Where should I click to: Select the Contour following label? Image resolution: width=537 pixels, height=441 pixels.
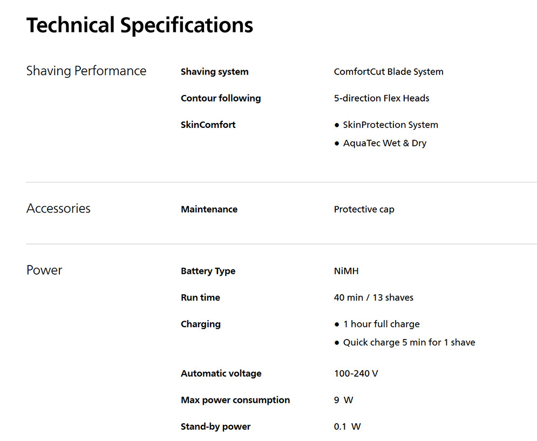click(221, 98)
